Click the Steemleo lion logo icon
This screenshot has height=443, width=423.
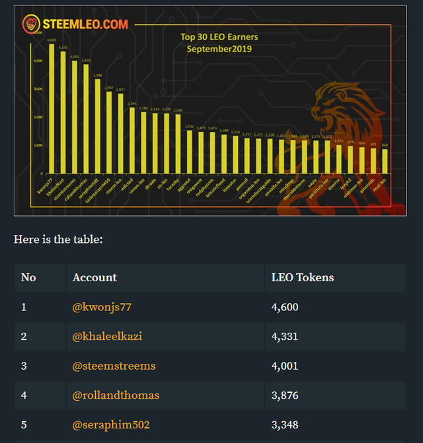click(31, 24)
